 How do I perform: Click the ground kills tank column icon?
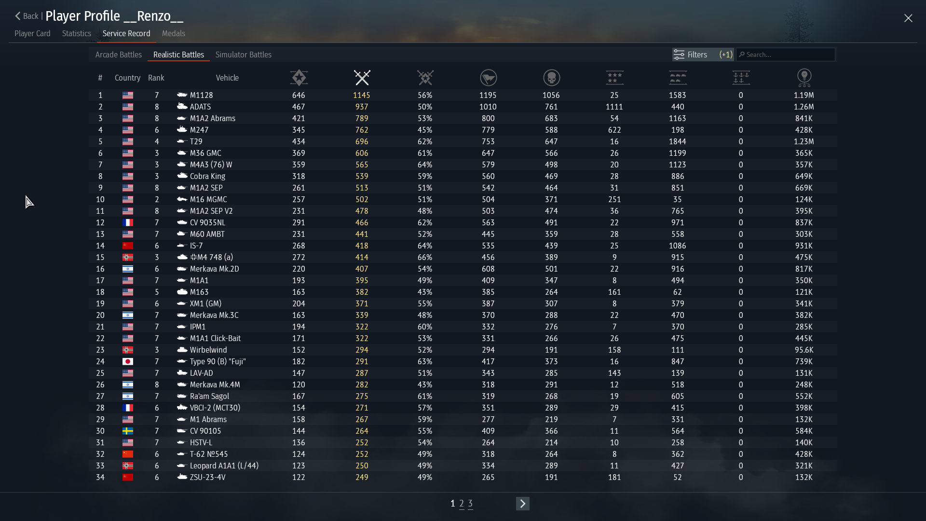click(678, 78)
